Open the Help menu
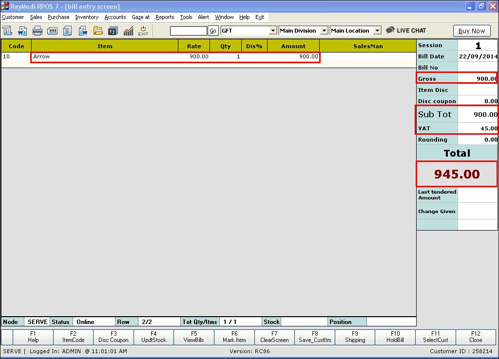The width and height of the screenshot is (499, 359). (245, 17)
